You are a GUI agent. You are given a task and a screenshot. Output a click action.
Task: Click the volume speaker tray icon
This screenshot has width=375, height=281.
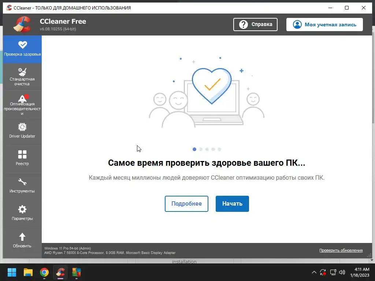point(342,272)
